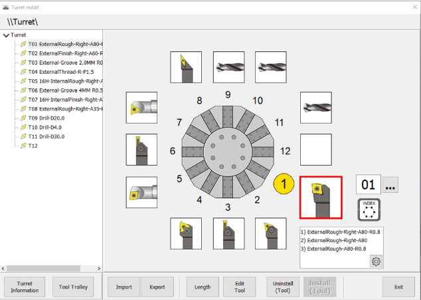Image resolution: width=421 pixels, height=300 pixels.
Task: Click tree scrollbar left arrow
Action: [3, 269]
